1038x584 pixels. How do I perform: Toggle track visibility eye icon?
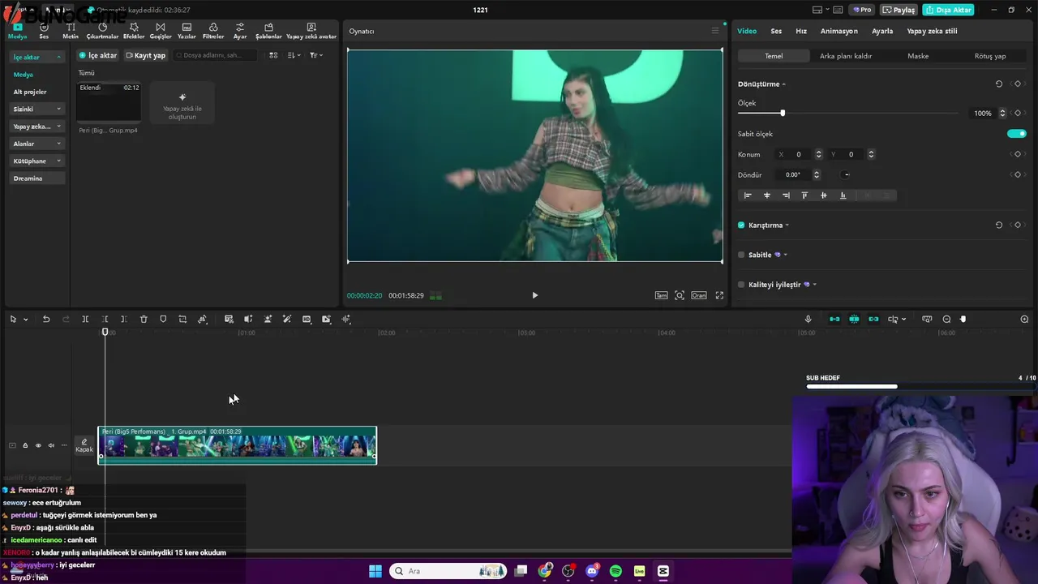click(38, 445)
